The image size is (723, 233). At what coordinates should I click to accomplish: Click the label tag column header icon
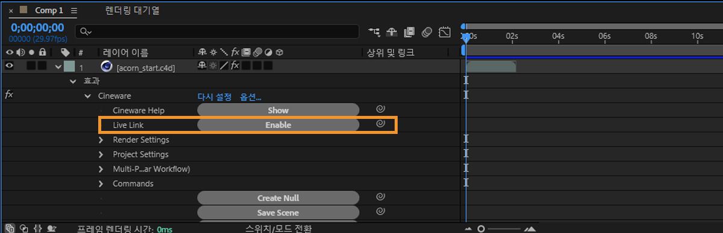click(x=65, y=53)
